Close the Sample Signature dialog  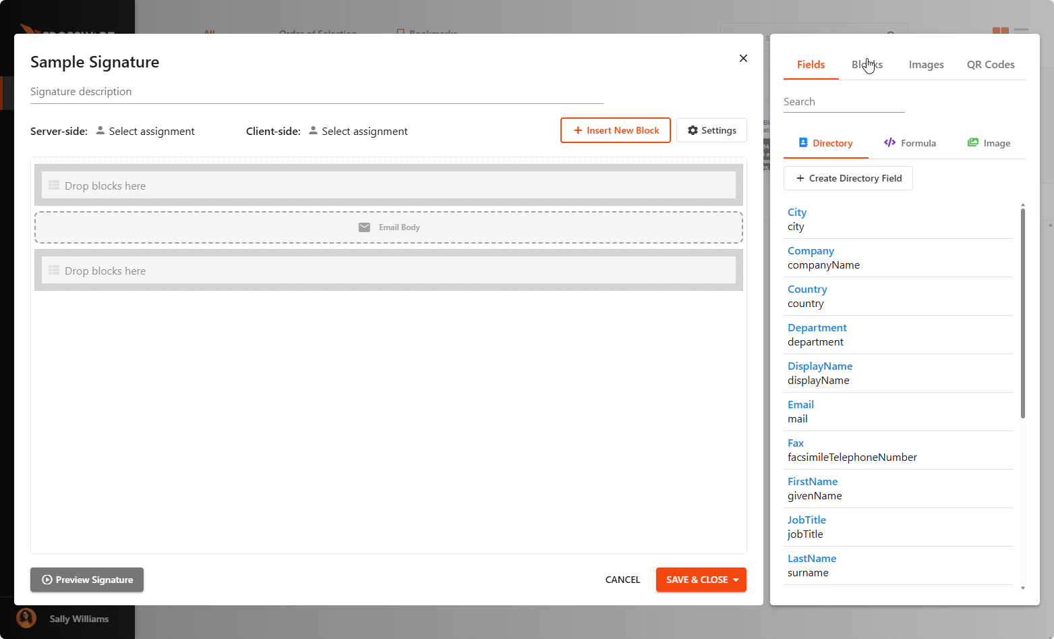[743, 59]
